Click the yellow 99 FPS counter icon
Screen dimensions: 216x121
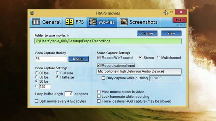pos(70,22)
